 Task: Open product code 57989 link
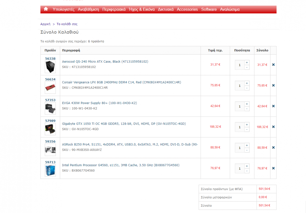(x=50, y=121)
